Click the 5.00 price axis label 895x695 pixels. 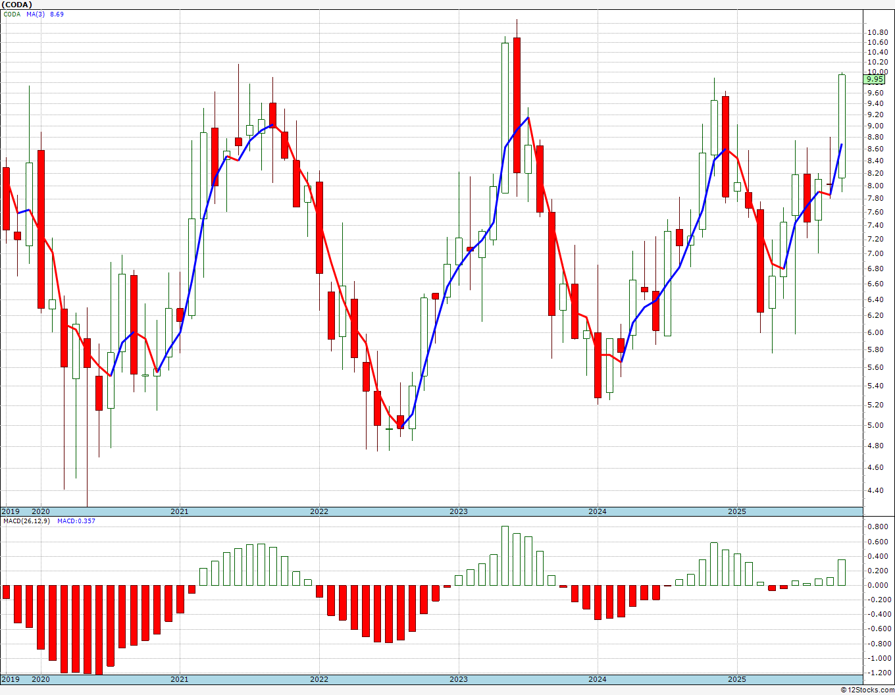click(x=875, y=425)
